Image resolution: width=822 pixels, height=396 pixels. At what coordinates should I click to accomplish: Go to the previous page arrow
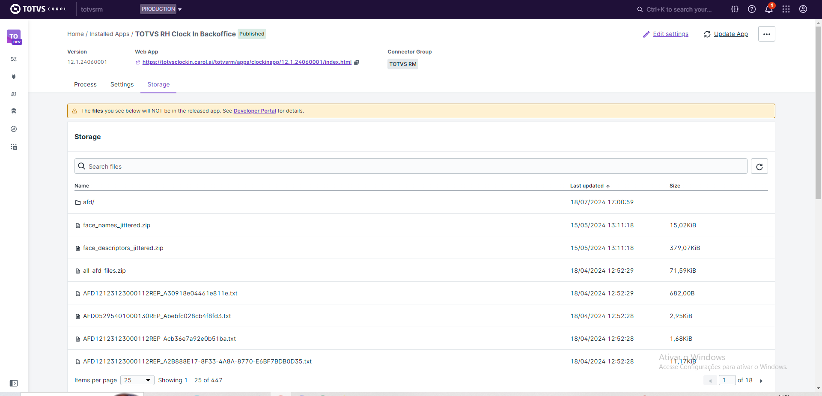[x=710, y=381]
